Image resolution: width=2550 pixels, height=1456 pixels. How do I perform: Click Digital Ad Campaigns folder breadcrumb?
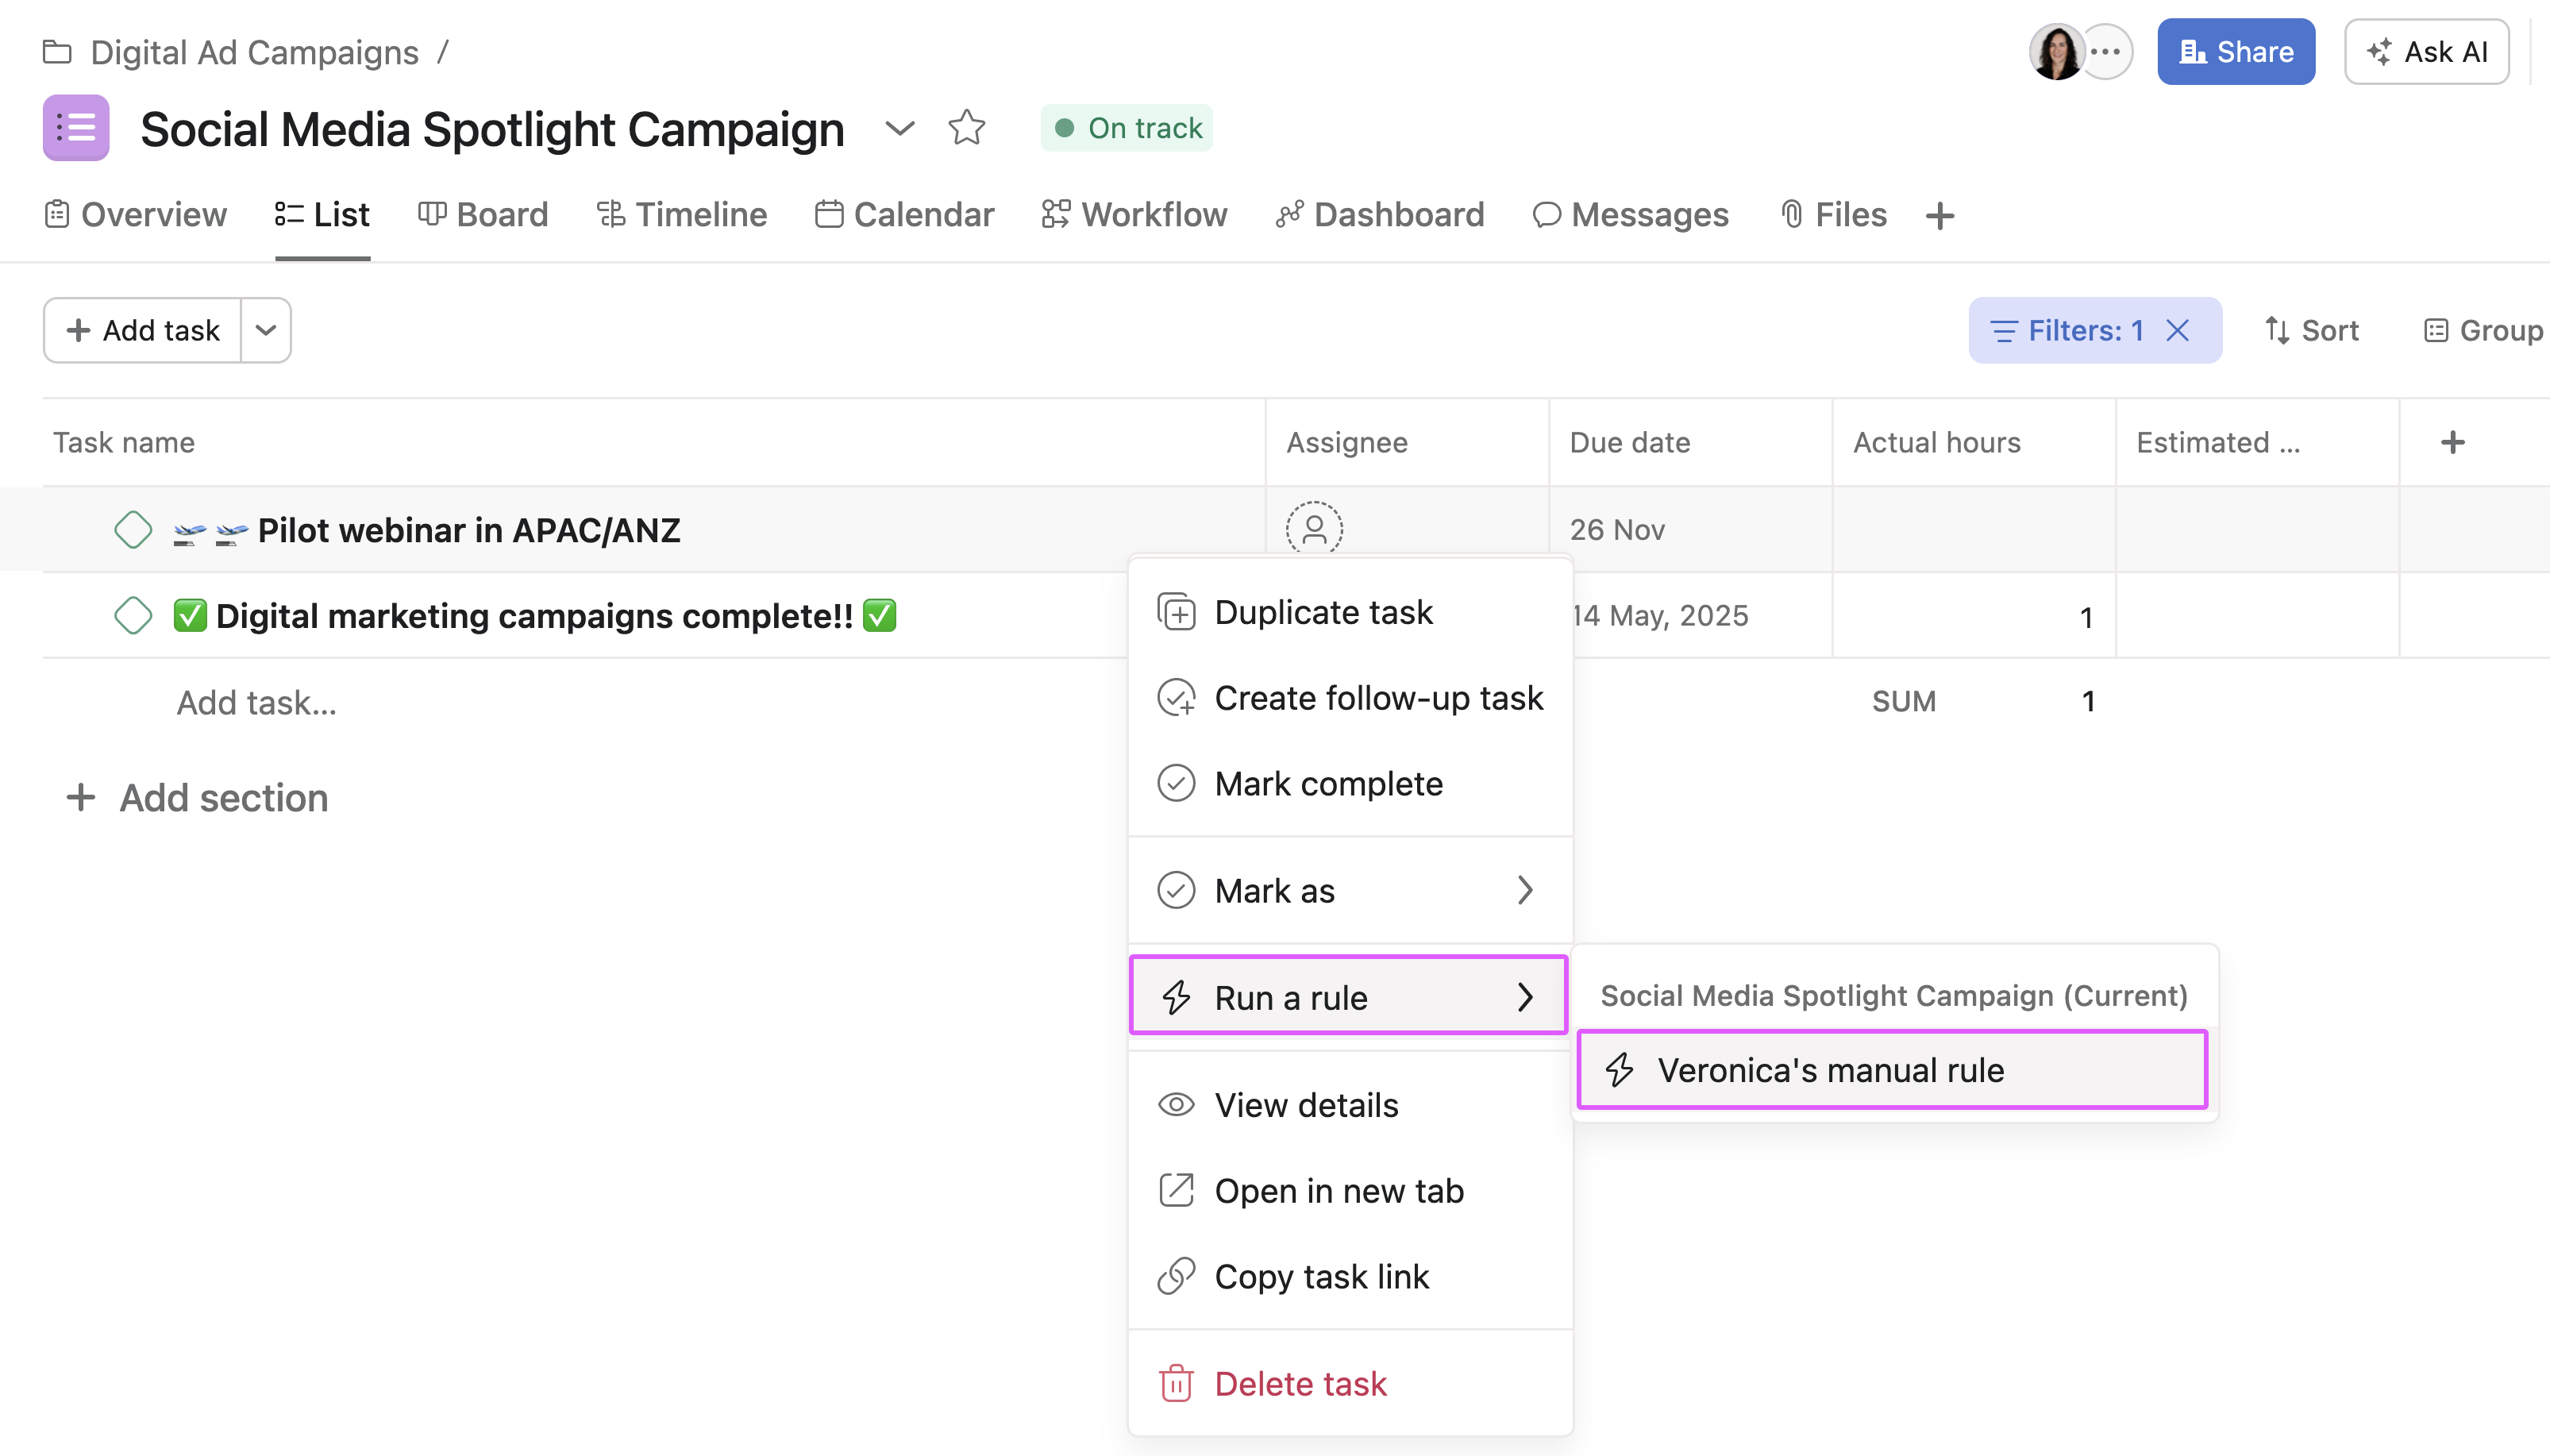(x=254, y=52)
